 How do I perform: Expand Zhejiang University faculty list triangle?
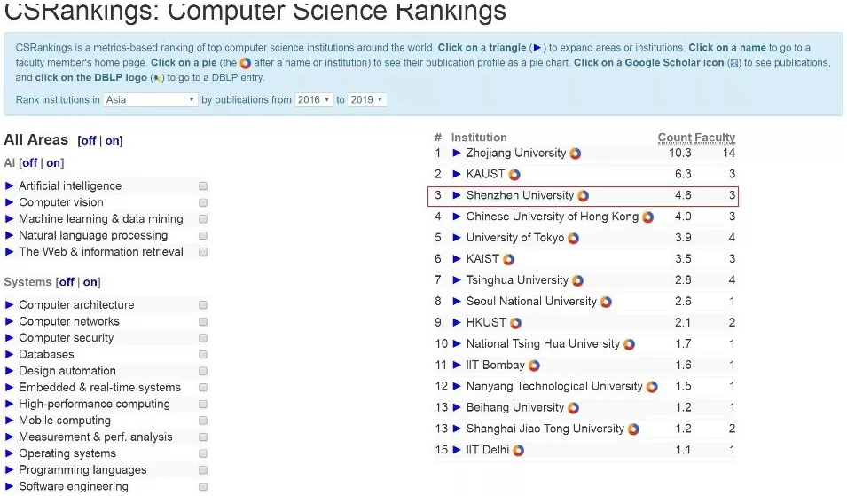(x=457, y=153)
